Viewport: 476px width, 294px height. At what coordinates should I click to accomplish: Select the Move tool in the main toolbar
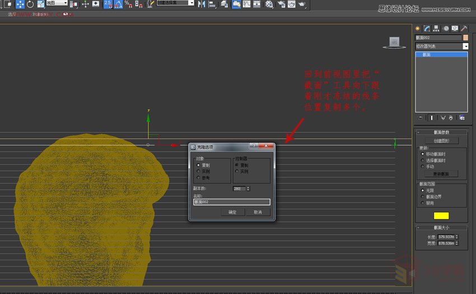pos(20,4)
